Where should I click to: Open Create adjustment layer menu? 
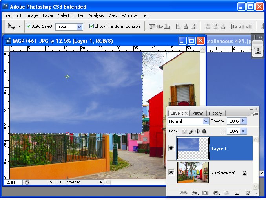point(216,193)
